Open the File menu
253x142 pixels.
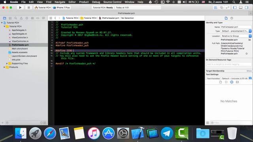click(x=23, y=2)
